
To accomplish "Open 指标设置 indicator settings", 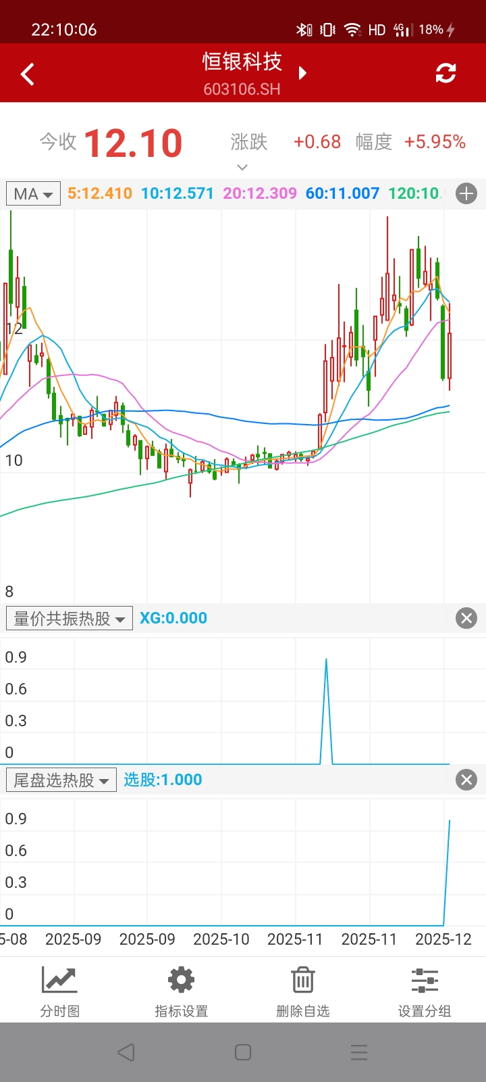I will coord(182,991).
